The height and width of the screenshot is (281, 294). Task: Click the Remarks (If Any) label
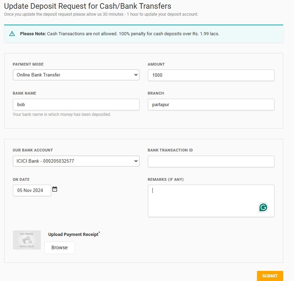165,179
